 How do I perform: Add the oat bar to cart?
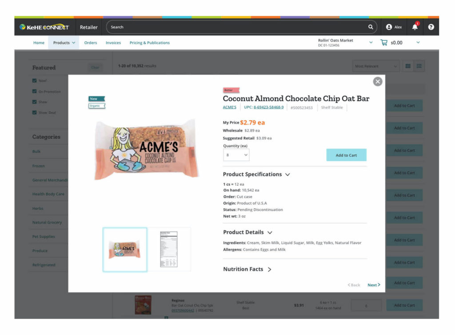pos(346,155)
